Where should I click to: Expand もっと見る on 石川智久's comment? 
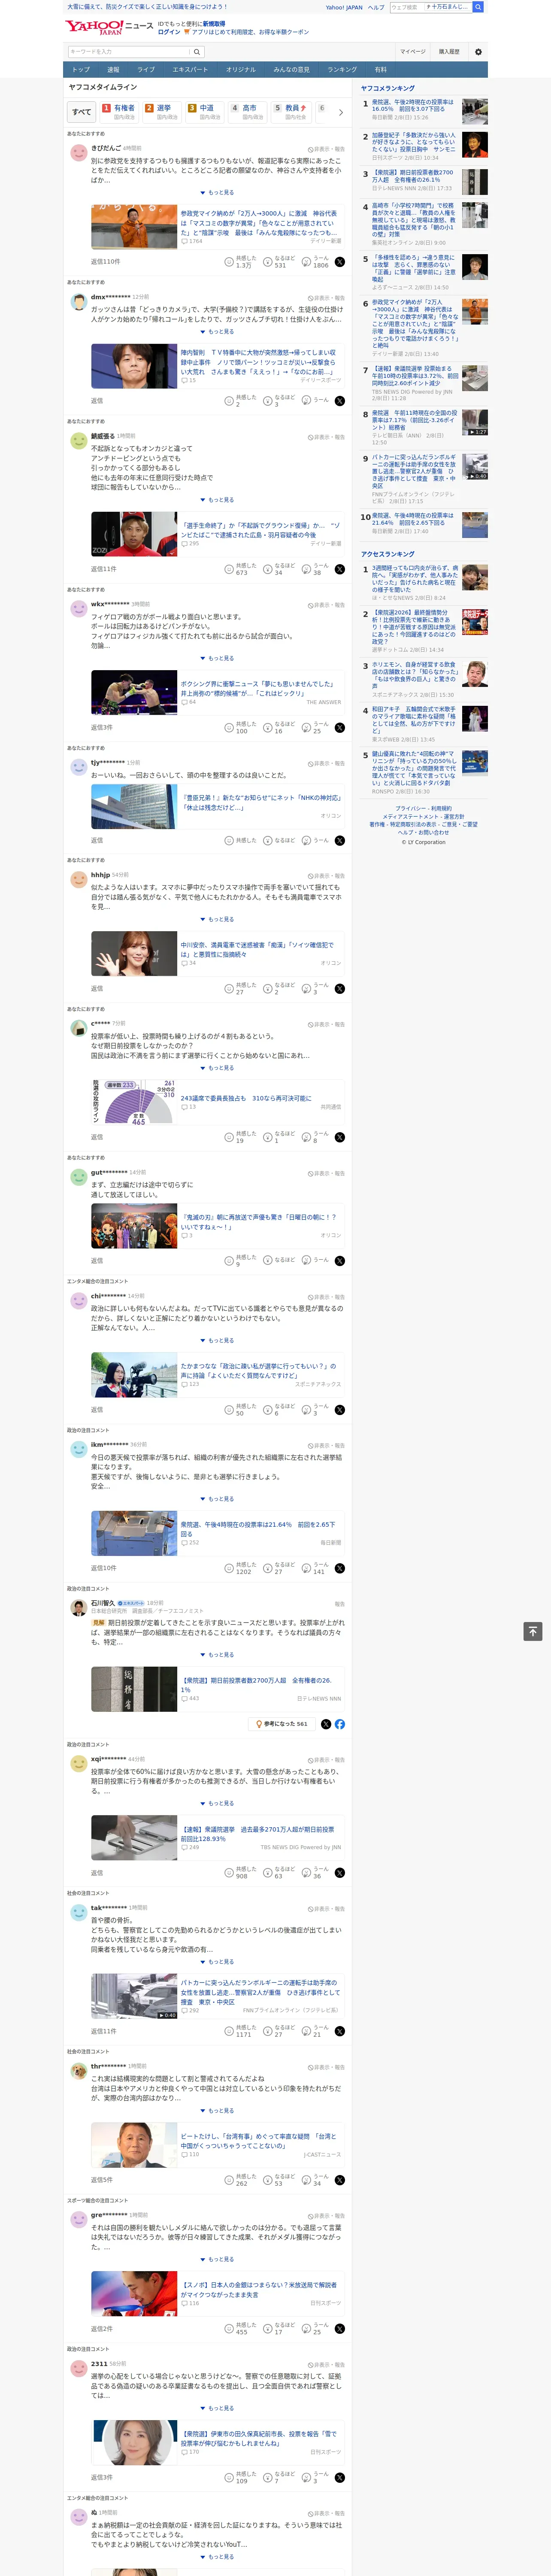point(217,1655)
